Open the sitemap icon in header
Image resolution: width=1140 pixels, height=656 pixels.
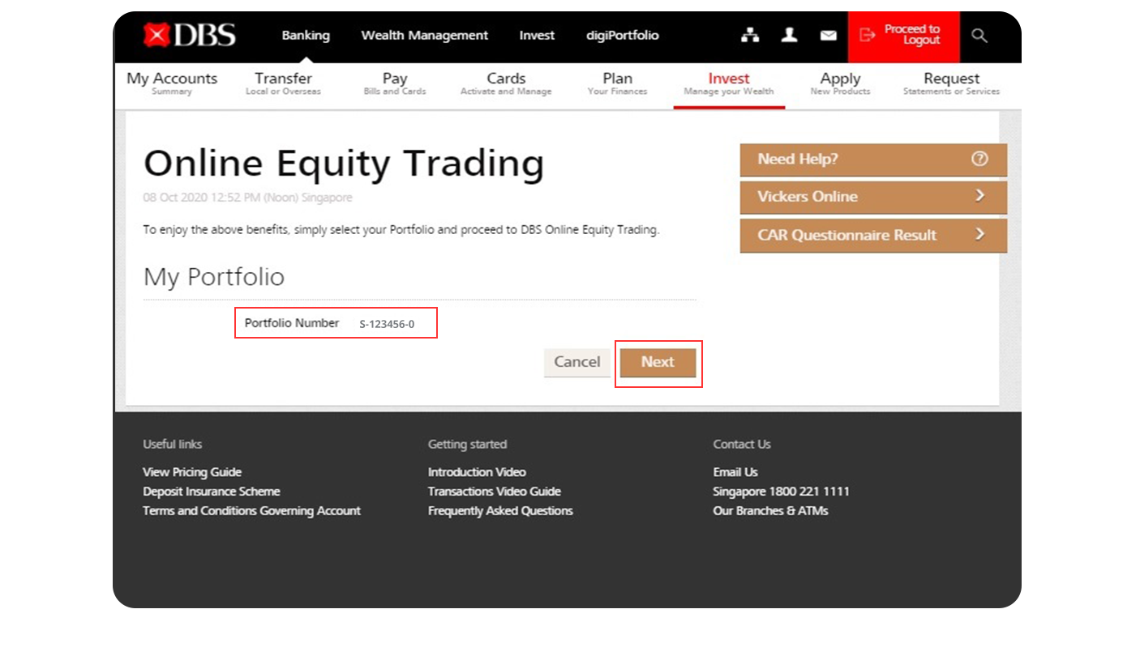coord(750,35)
